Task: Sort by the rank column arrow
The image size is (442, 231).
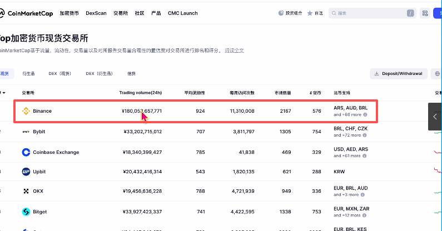Action: (3, 92)
